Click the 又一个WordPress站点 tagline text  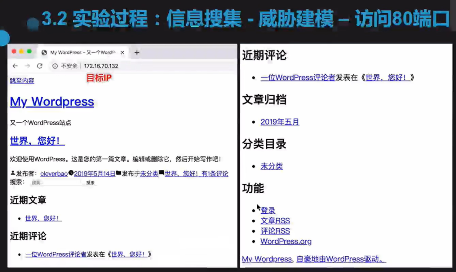(x=41, y=123)
